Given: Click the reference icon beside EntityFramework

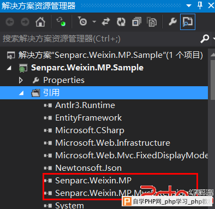Looking at the screenshot, I should pos(48,118).
